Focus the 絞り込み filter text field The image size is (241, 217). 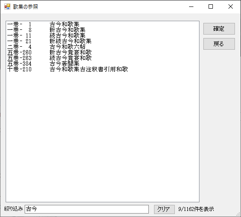[87, 209]
